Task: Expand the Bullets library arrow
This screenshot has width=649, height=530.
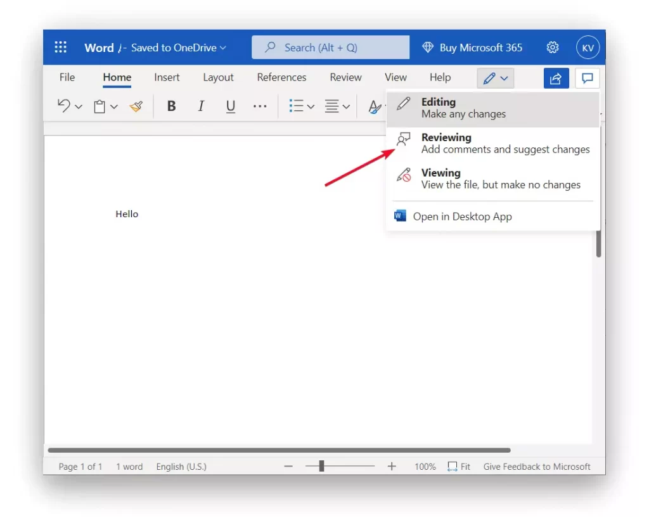Action: (311, 107)
